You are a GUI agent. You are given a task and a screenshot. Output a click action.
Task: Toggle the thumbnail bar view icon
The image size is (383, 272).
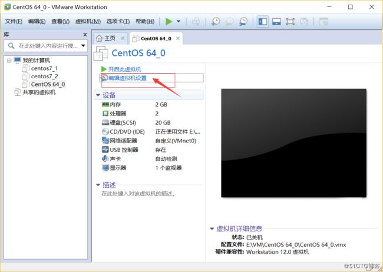[276, 21]
